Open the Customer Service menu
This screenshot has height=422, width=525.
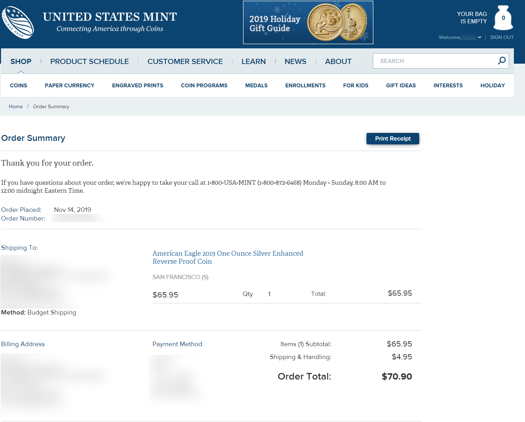pyautogui.click(x=185, y=62)
